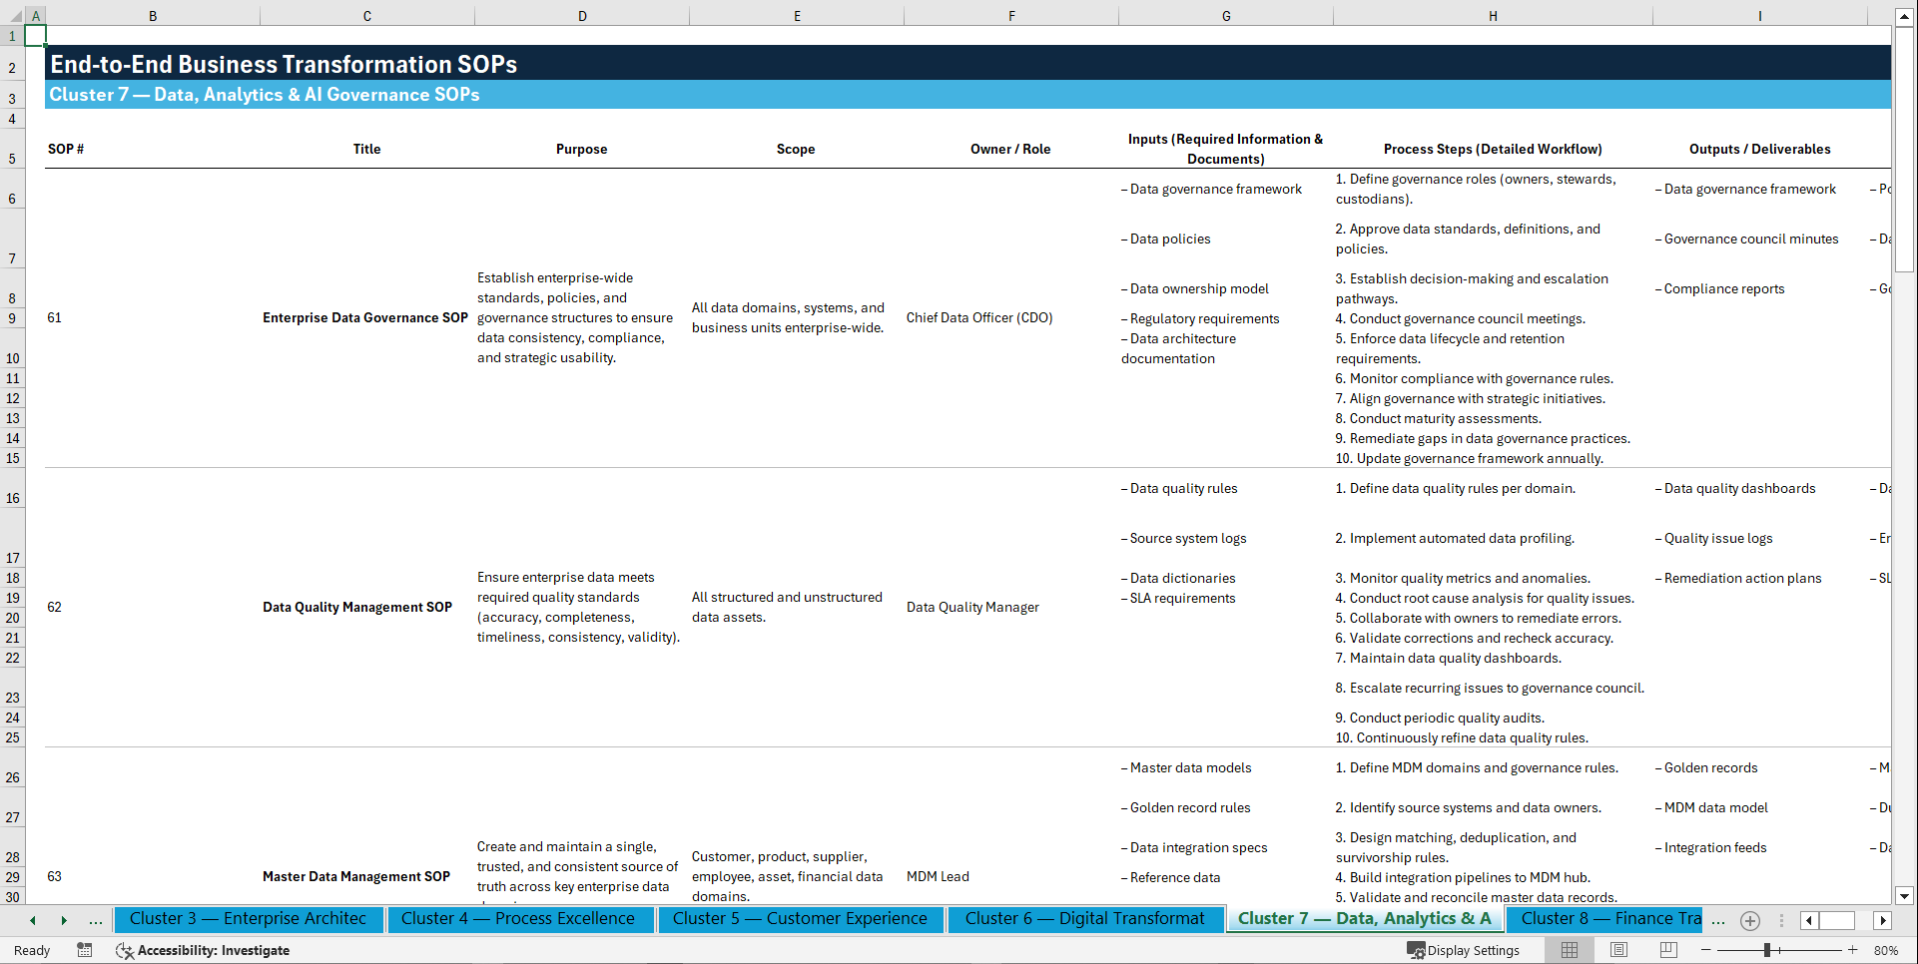The height and width of the screenshot is (964, 1918).
Task: Click the Zoom Out minus button
Action: (x=1707, y=950)
